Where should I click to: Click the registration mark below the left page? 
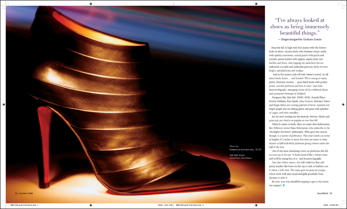point(92,205)
